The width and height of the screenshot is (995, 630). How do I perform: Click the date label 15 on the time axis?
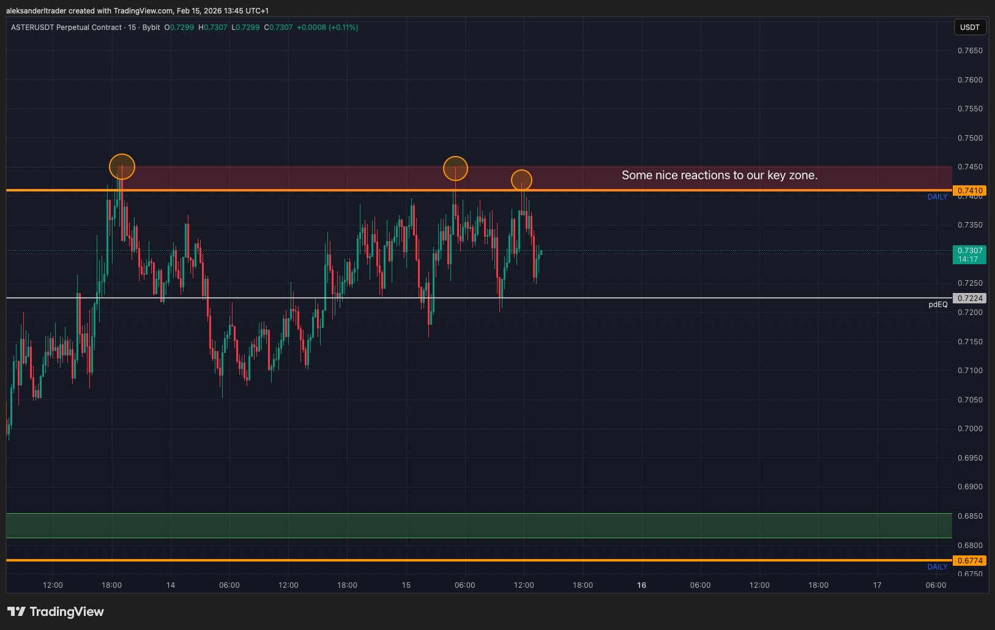pos(406,585)
